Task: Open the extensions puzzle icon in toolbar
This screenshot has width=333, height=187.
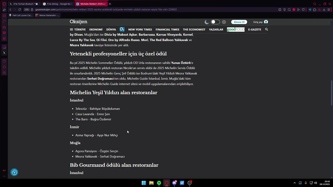Action: pyautogui.click(x=315, y=10)
